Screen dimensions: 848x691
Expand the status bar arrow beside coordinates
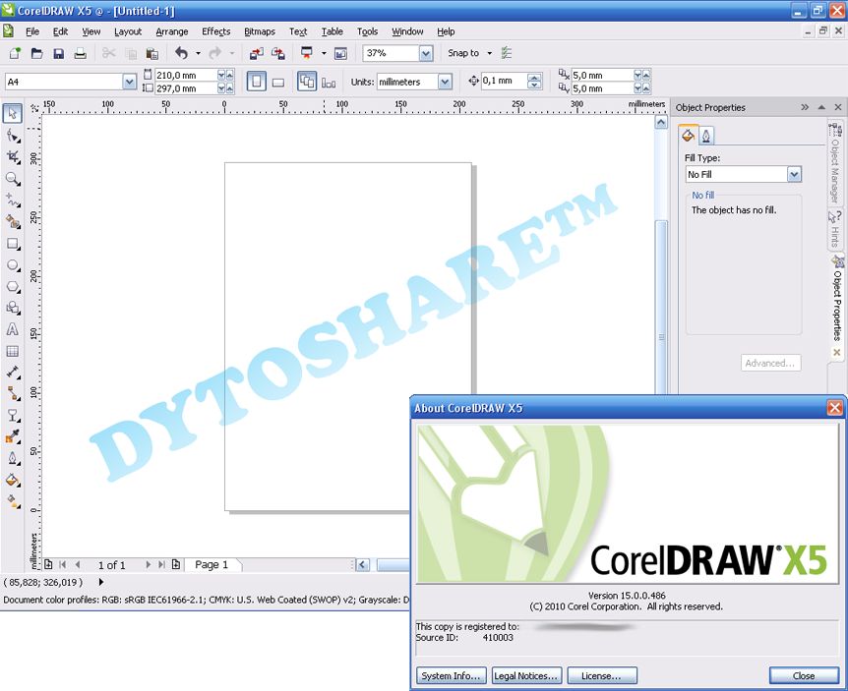tap(101, 582)
